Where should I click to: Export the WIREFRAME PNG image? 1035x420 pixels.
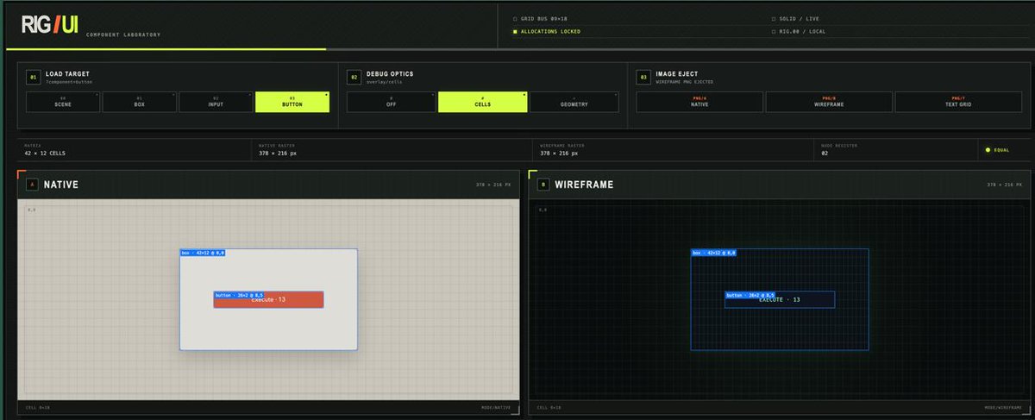click(829, 102)
